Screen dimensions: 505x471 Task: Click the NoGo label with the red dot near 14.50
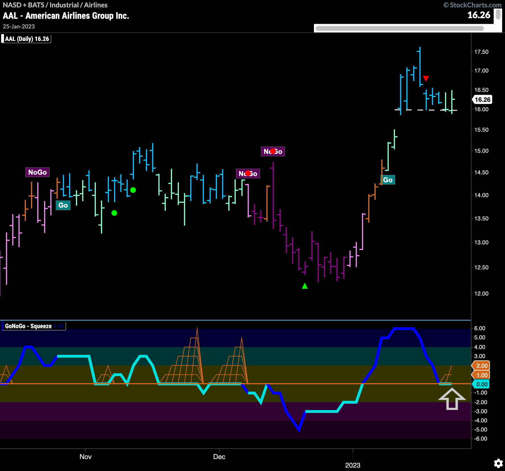248,173
